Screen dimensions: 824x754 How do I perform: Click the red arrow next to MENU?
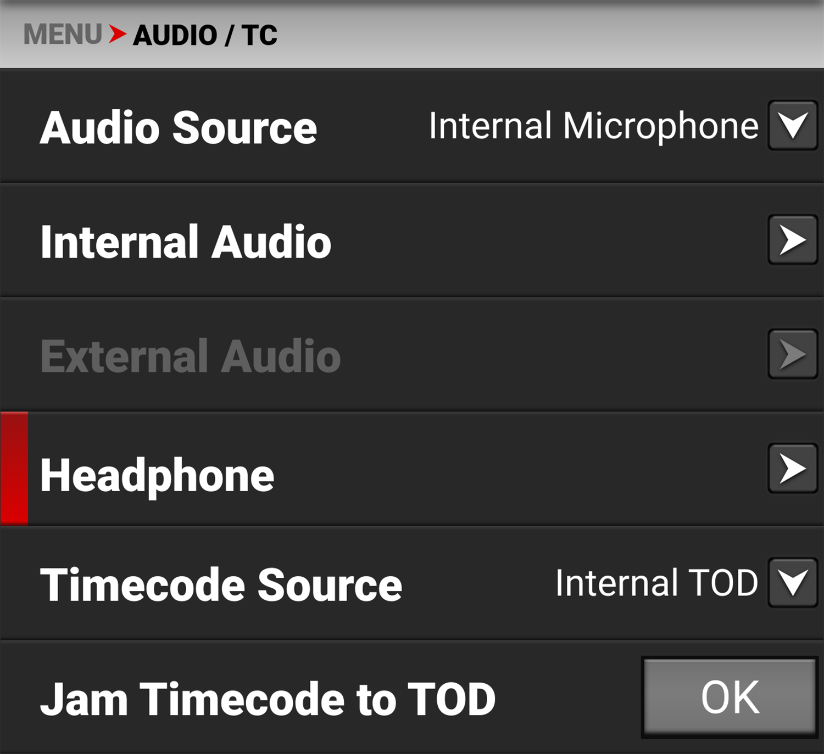point(116,34)
